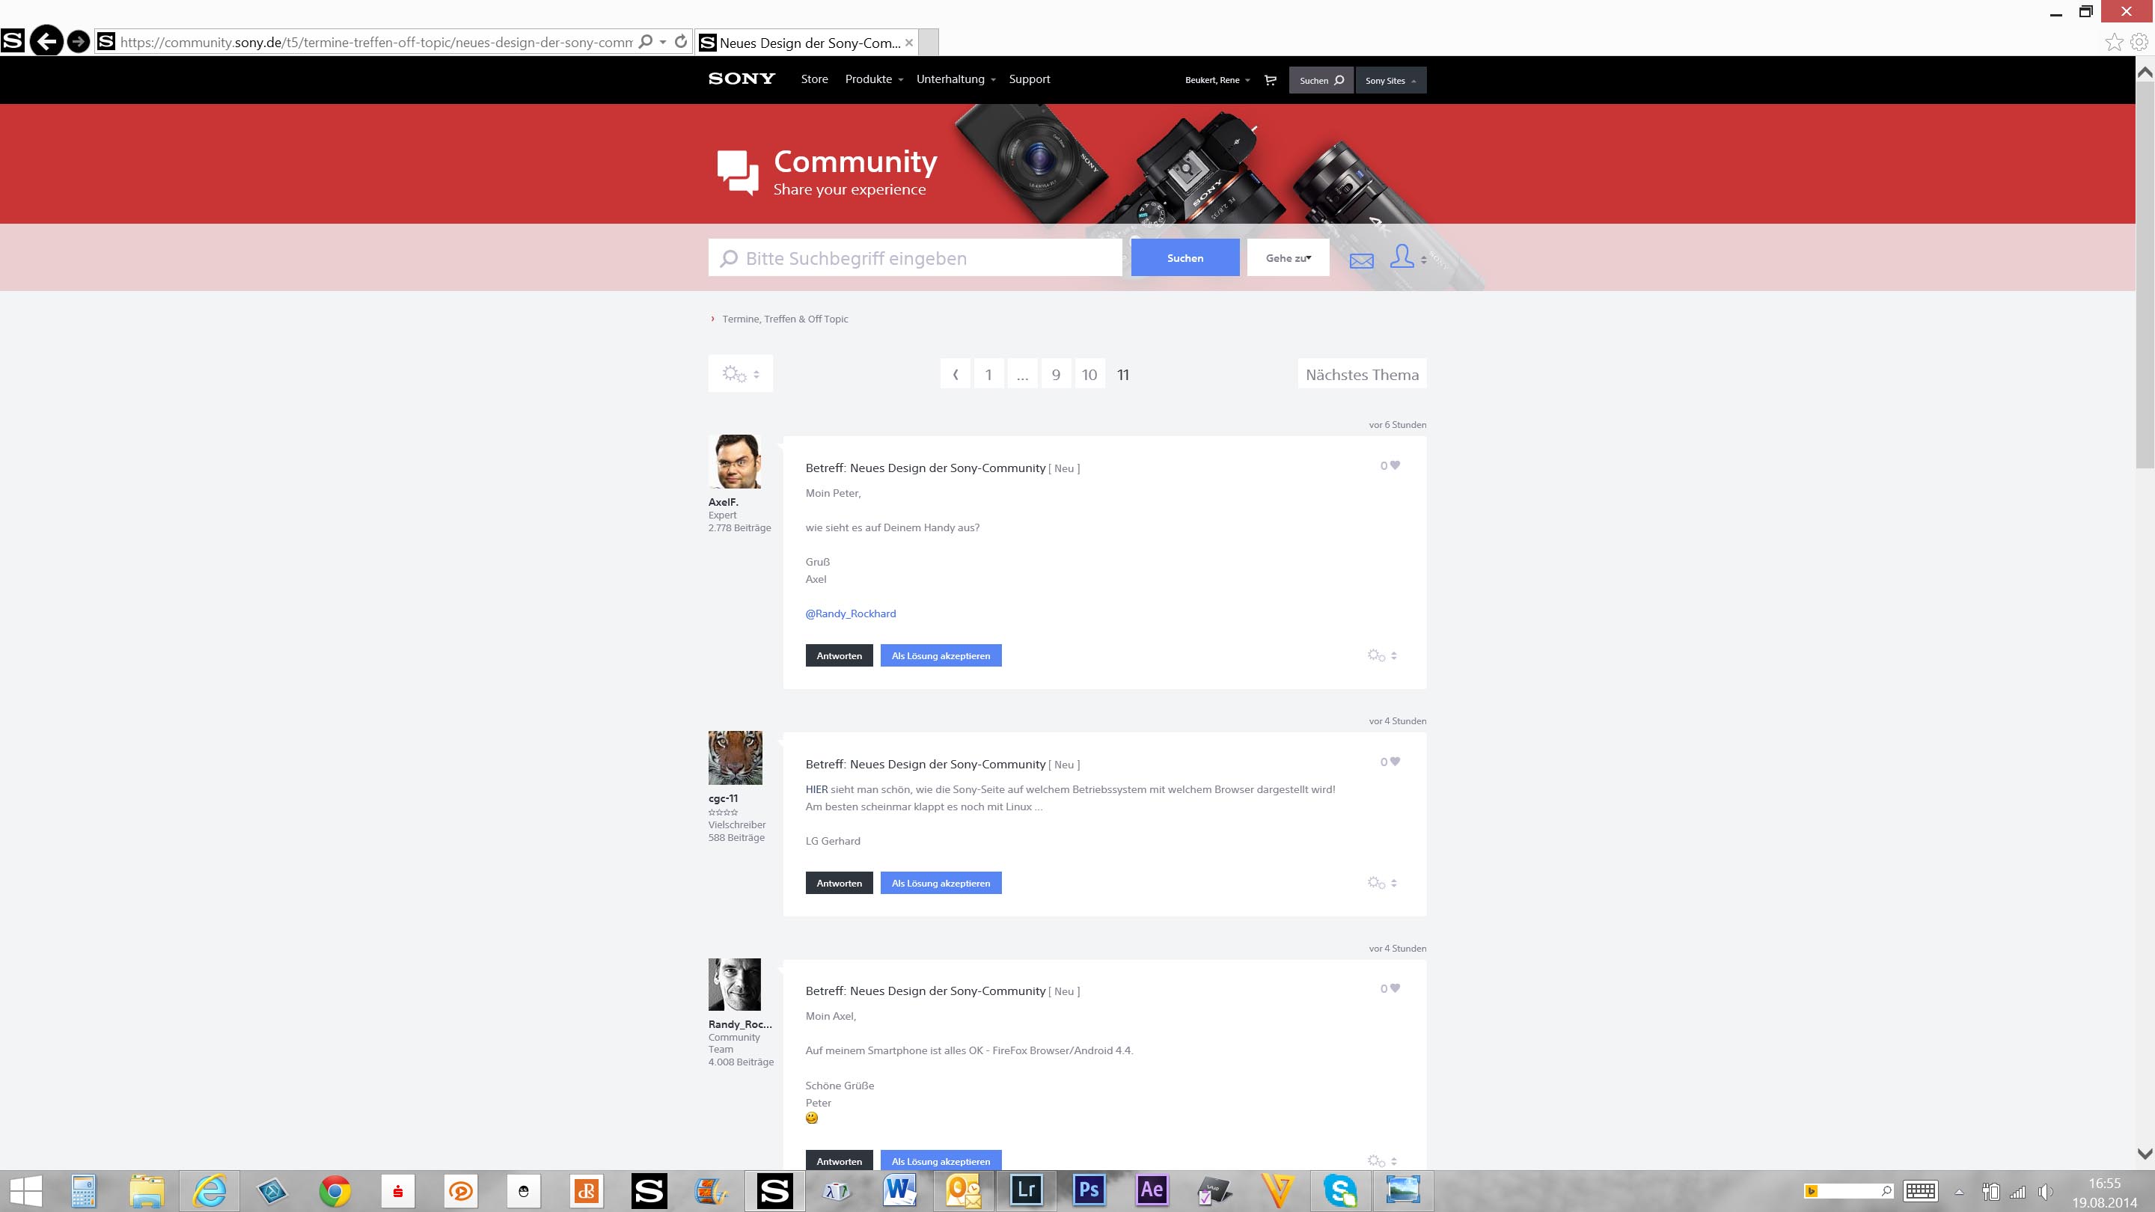
Task: Click the heart icon on cgc-11's post
Action: click(x=1395, y=762)
